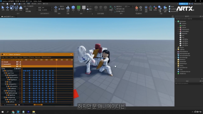203x114 pixels.
Task: Select the arrow Select tool in ribbon
Action: [3, 8]
